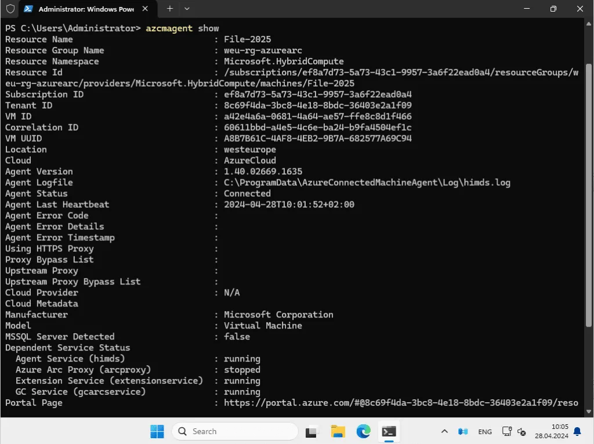The image size is (594, 444).
Task: Open the network status tray icon
Action: click(506, 431)
